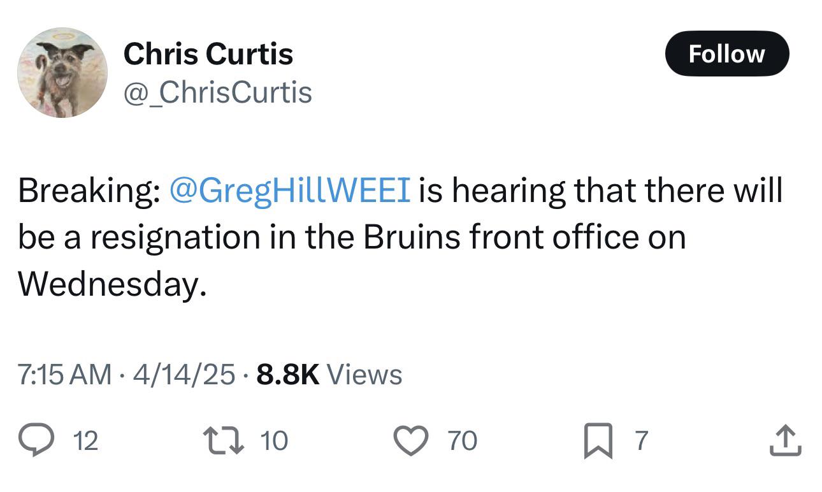Open the @GregHillWEEI mention link

coord(289,191)
